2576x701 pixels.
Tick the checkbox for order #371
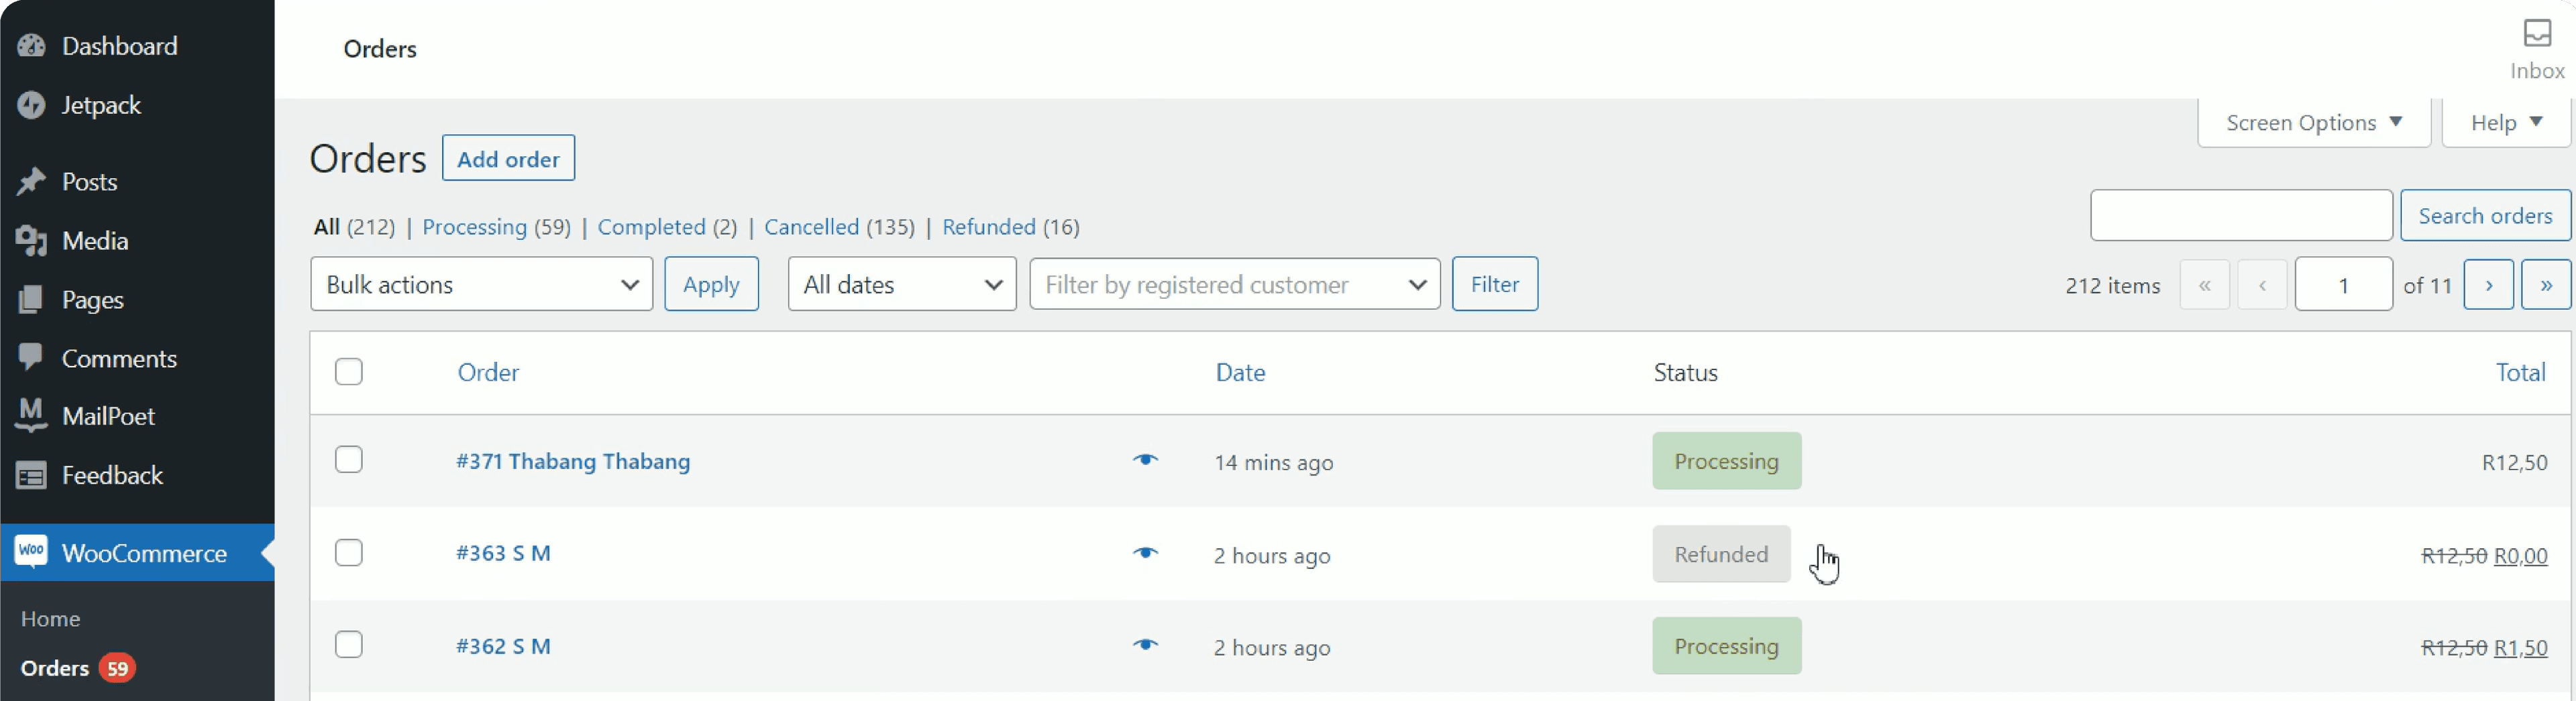click(x=349, y=459)
